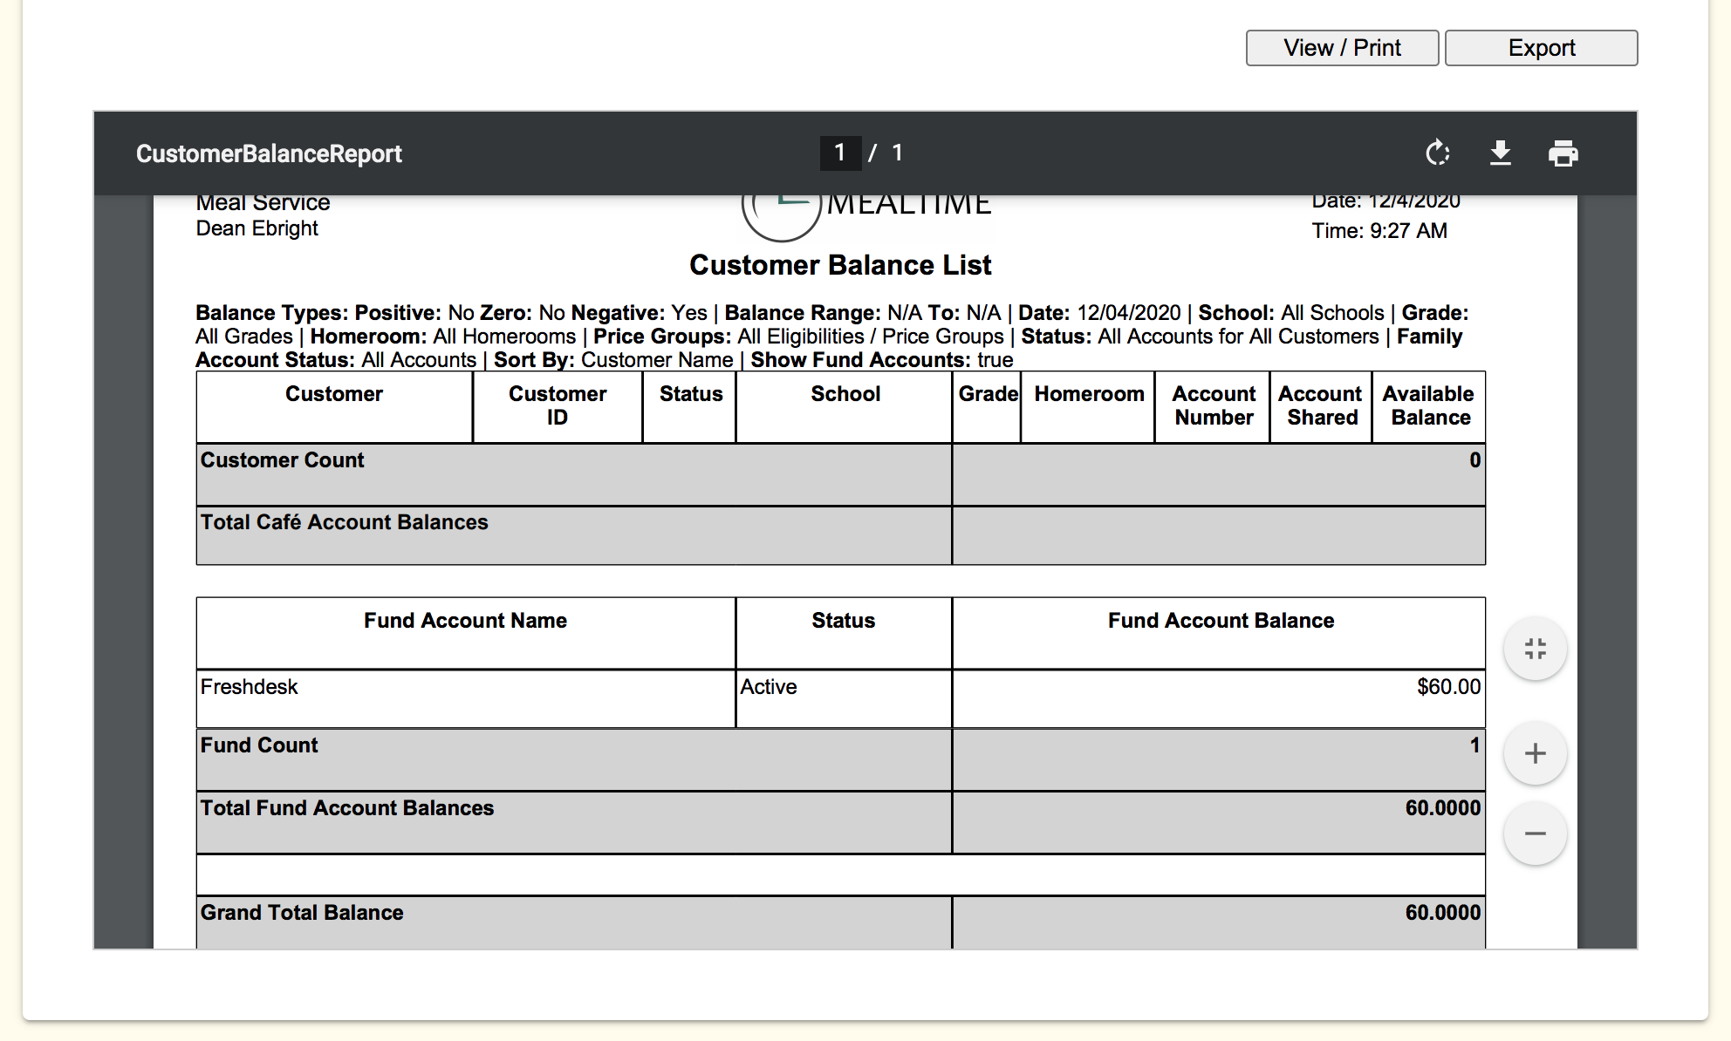
Task: Rotate the PDF document clockwise
Action: (x=1437, y=153)
